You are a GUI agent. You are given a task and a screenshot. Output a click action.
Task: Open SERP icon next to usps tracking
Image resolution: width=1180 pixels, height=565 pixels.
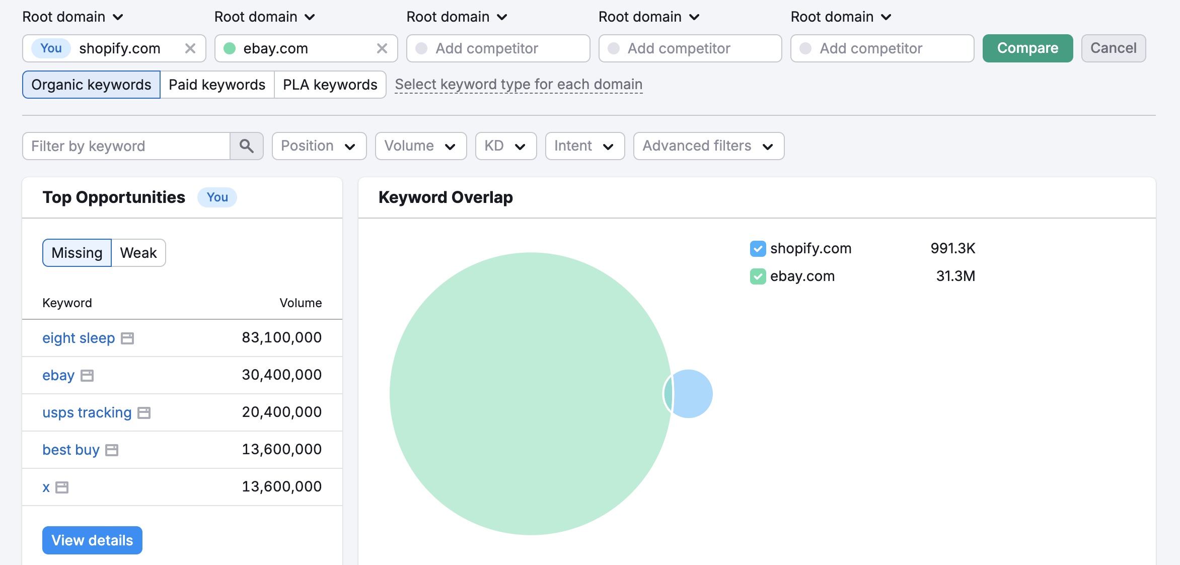(x=144, y=413)
